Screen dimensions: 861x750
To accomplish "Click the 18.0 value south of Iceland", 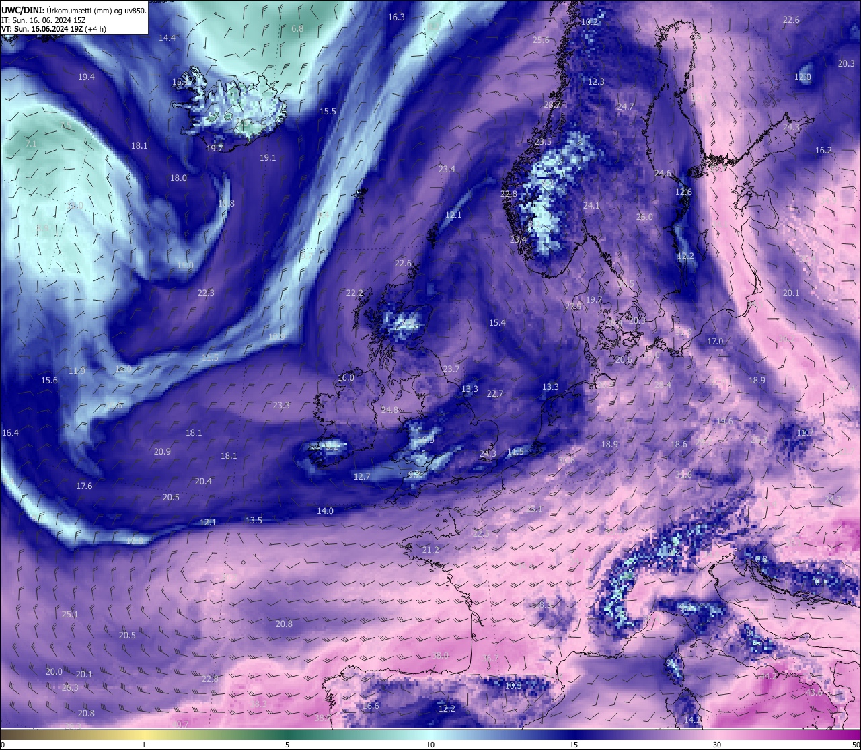I will [x=178, y=178].
